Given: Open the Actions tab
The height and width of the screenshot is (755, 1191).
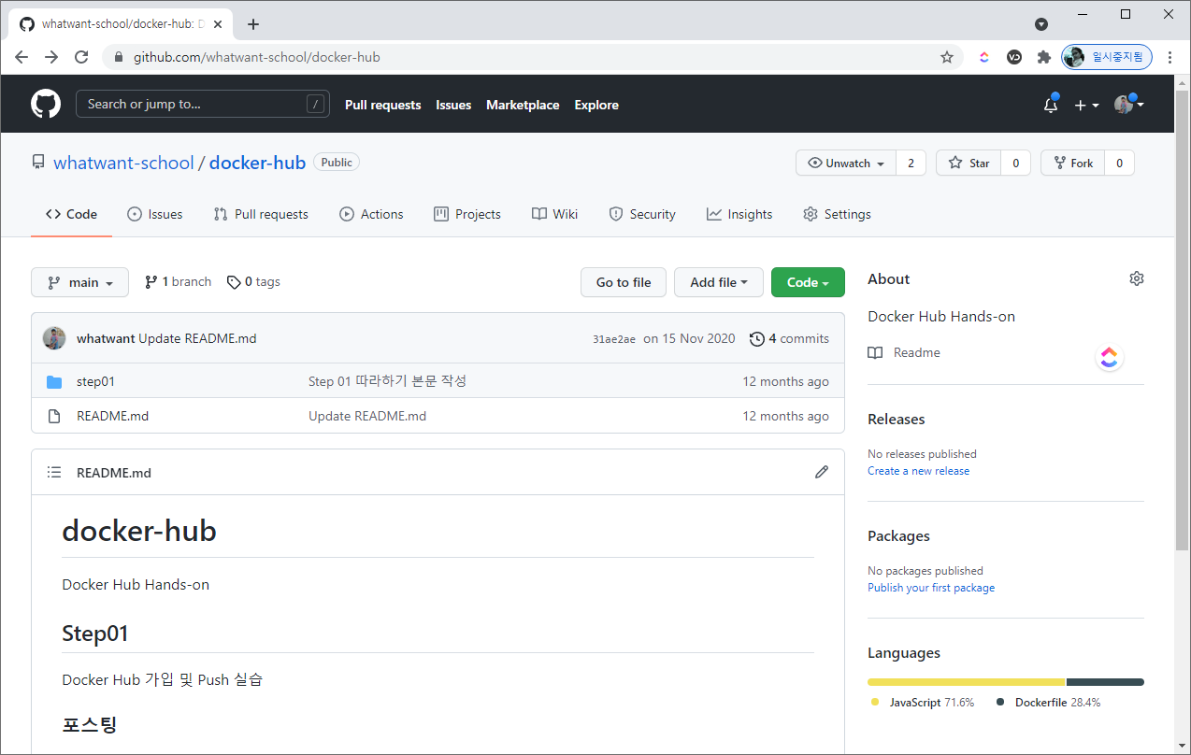Looking at the screenshot, I should pos(371,214).
